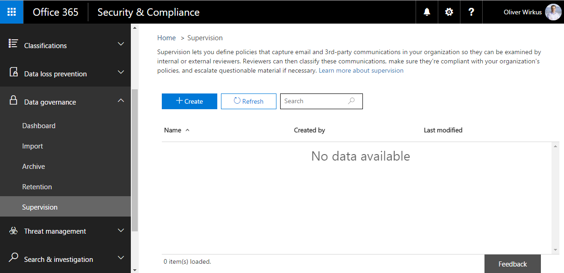The width and height of the screenshot is (564, 273).
Task: Click the Classifications list icon
Action: click(x=13, y=43)
